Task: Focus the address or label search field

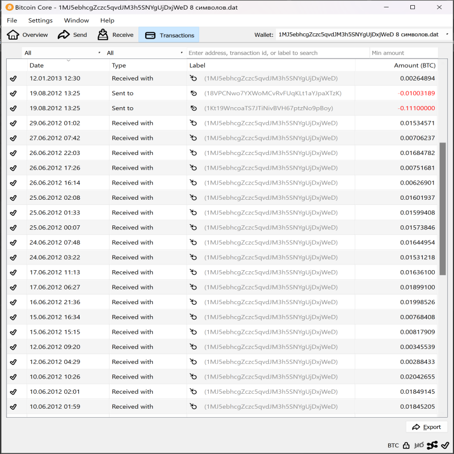Action: tap(278, 53)
